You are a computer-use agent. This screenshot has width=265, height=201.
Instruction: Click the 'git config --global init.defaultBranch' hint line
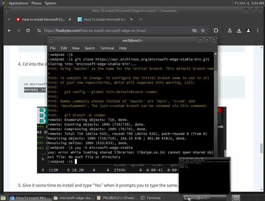(x=102, y=92)
